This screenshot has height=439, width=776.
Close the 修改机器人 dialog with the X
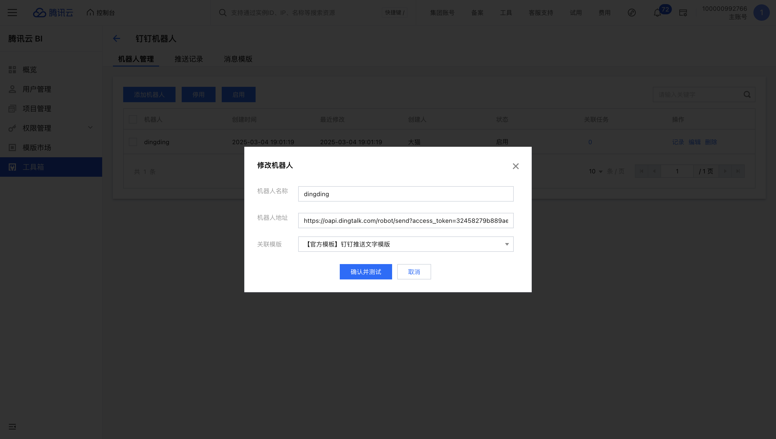pos(515,166)
